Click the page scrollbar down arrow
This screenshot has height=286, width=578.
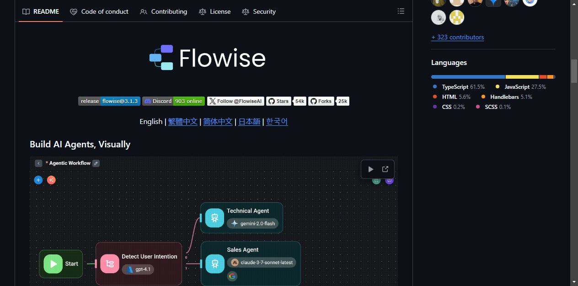(x=574, y=282)
